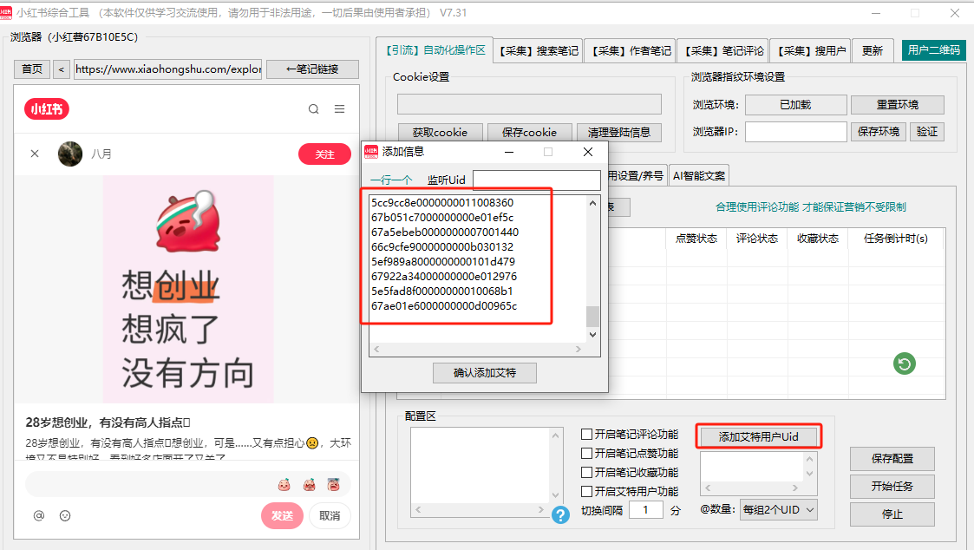Viewport: 974px width, 550px height.
Task: Expand the 每组2个UID dropdown
Action: click(778, 510)
